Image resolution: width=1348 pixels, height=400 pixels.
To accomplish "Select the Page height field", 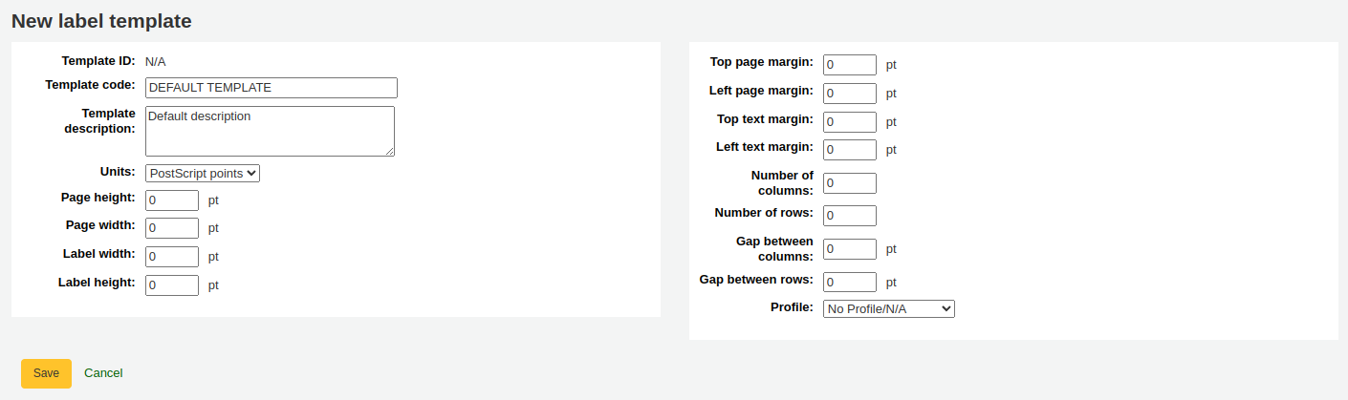I will 172,200.
